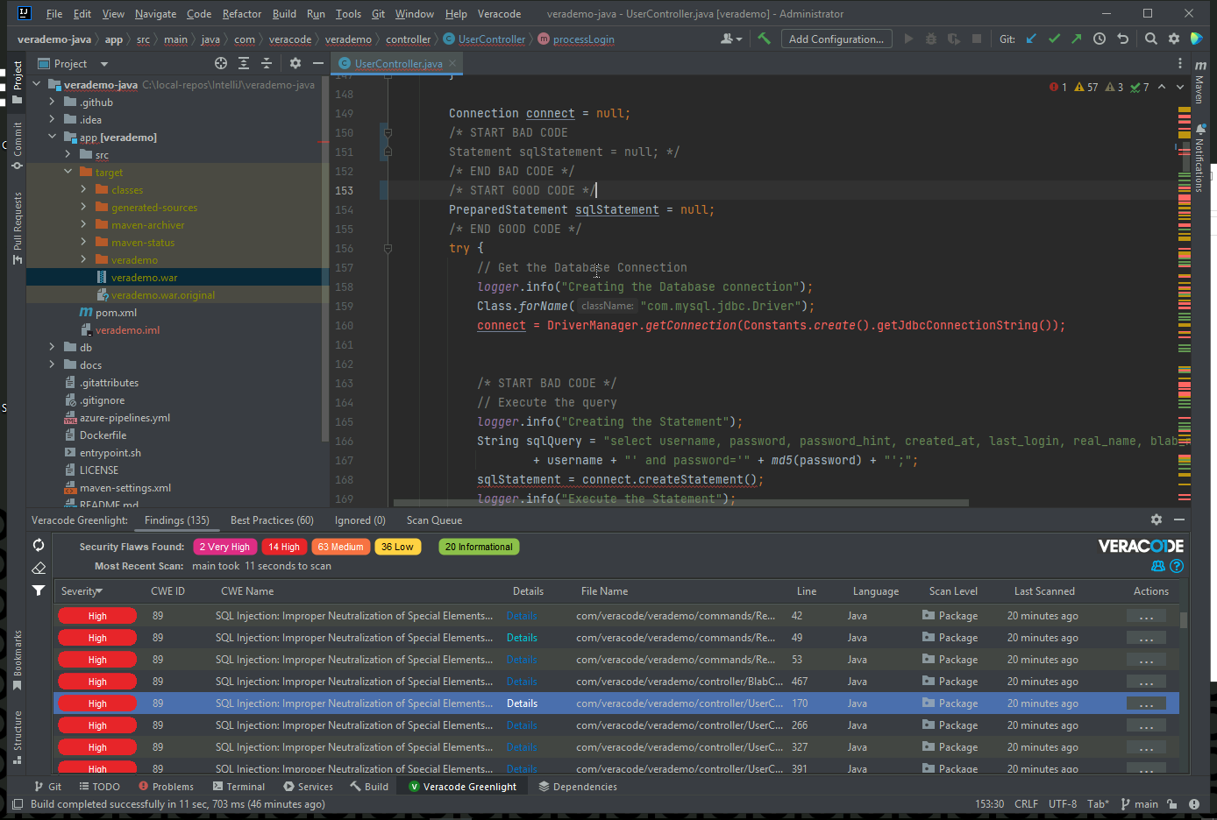Toggle the 2 Very High severity filter
Screen dimensions: 1217x820
pyautogui.click(x=224, y=547)
